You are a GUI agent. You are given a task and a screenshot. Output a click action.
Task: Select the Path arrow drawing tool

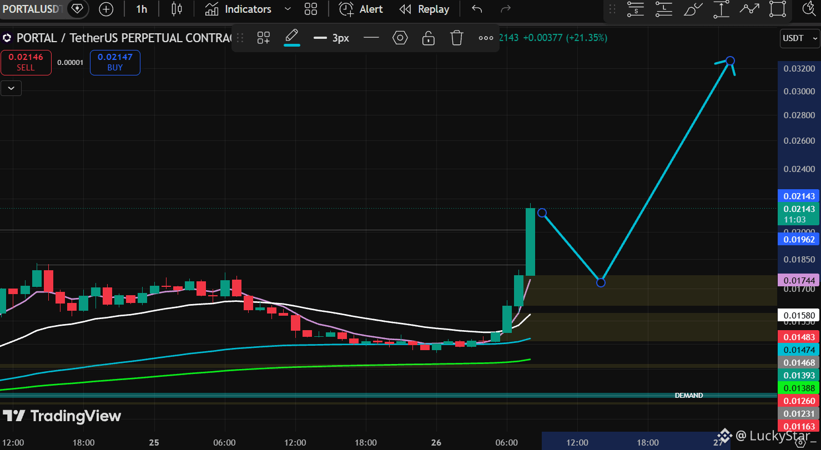tap(749, 9)
